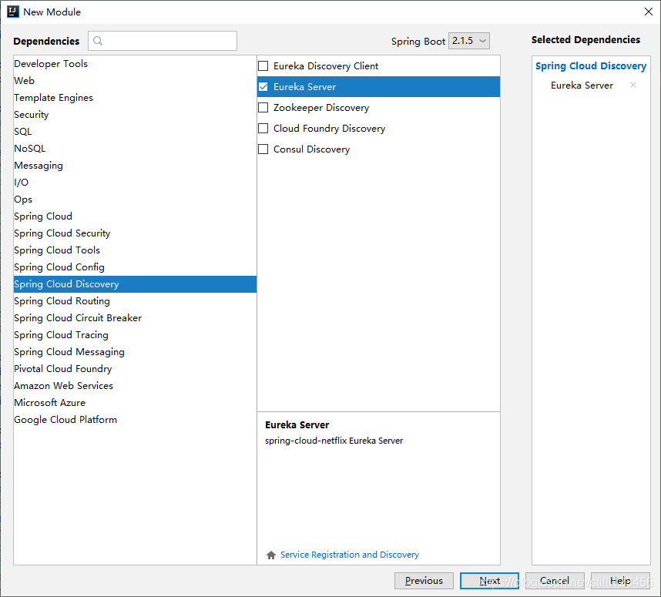Screen dimensions: 661x597
Task: Choose Spring Cloud Config category
Action: pos(135,267)
